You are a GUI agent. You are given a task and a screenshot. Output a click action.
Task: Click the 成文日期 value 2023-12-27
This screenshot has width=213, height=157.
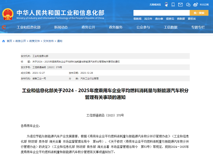[x=39, y=73]
